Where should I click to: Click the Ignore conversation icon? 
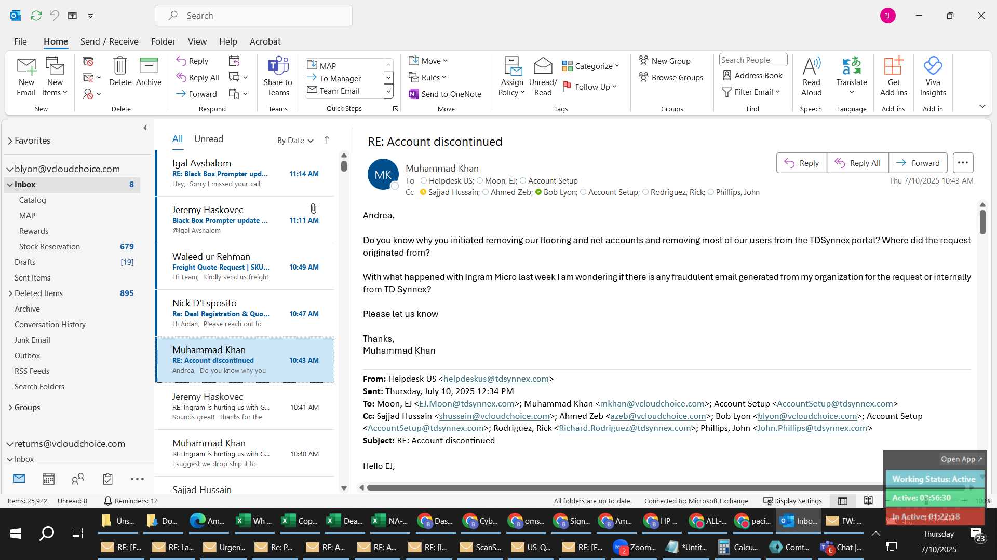click(88, 62)
